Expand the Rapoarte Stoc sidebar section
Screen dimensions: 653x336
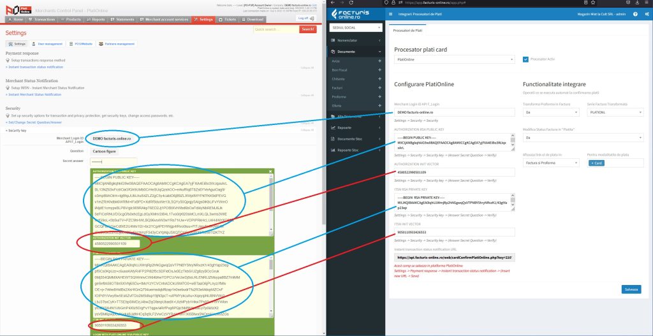(x=356, y=150)
